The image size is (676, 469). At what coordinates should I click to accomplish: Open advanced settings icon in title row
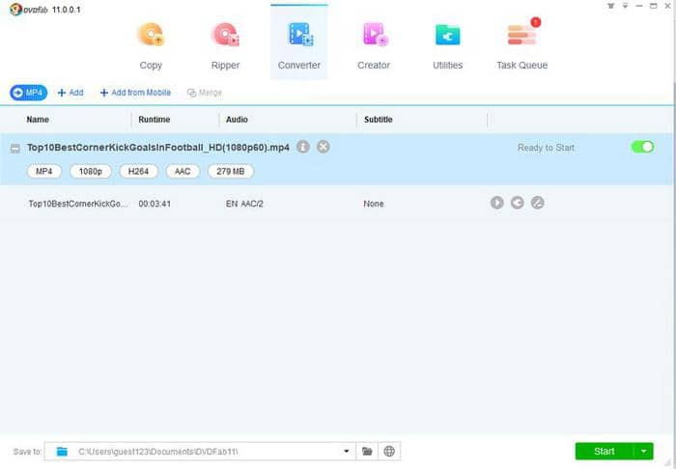click(518, 203)
